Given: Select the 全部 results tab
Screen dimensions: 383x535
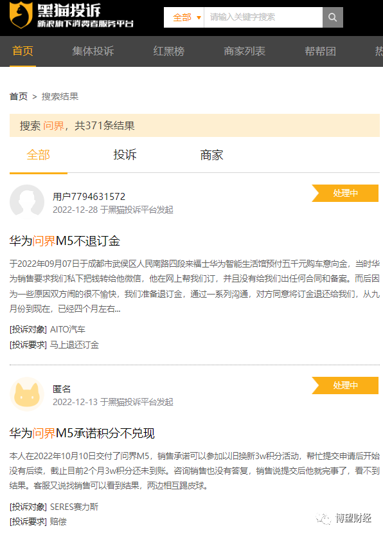Looking at the screenshot, I should click(38, 155).
